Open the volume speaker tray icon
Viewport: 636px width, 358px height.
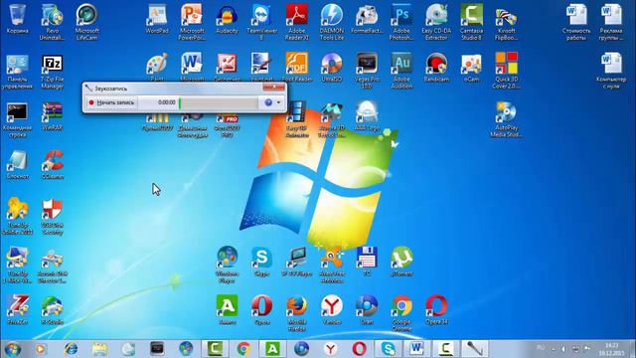point(563,349)
